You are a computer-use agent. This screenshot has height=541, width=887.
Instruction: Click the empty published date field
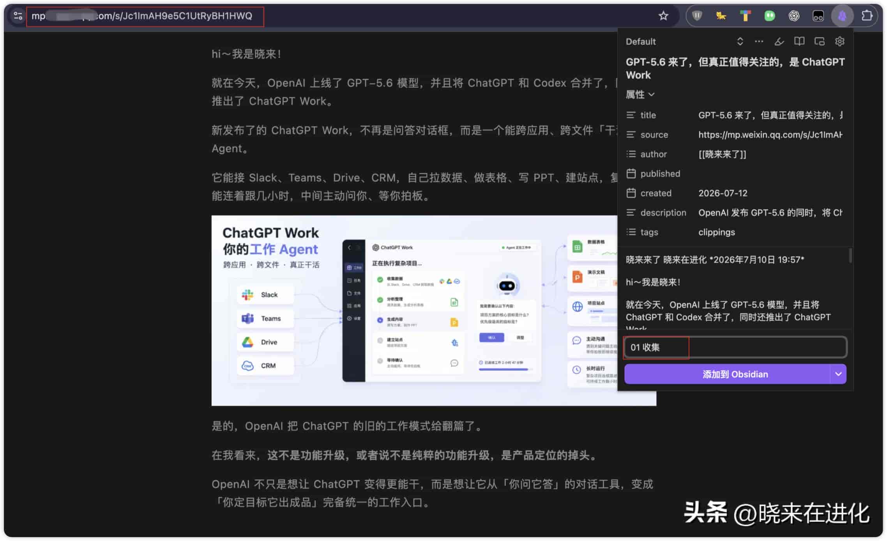click(x=770, y=174)
